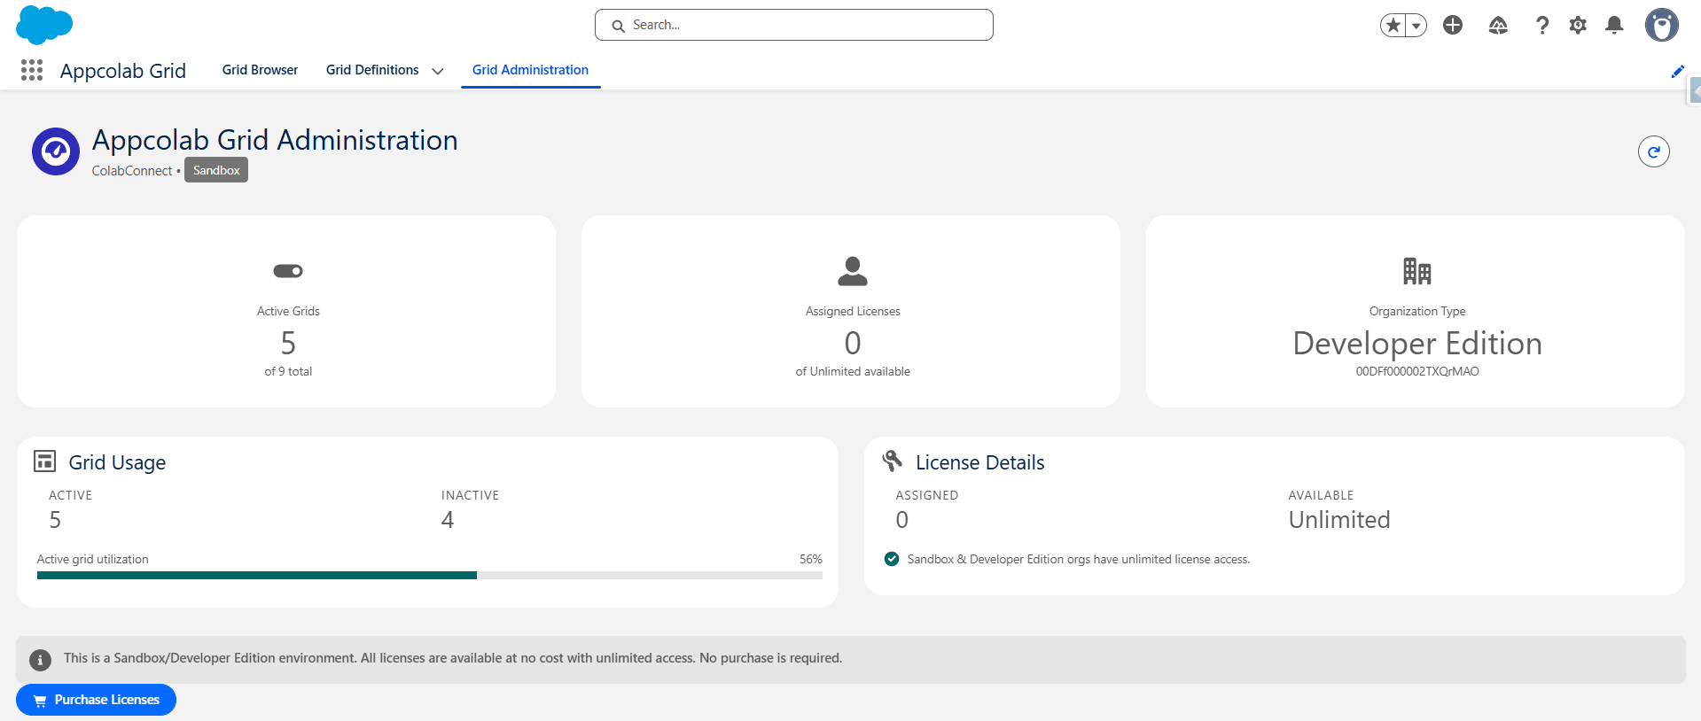Open the Setup gear menu
Viewport: 1701px width, 721px height.
[1578, 26]
